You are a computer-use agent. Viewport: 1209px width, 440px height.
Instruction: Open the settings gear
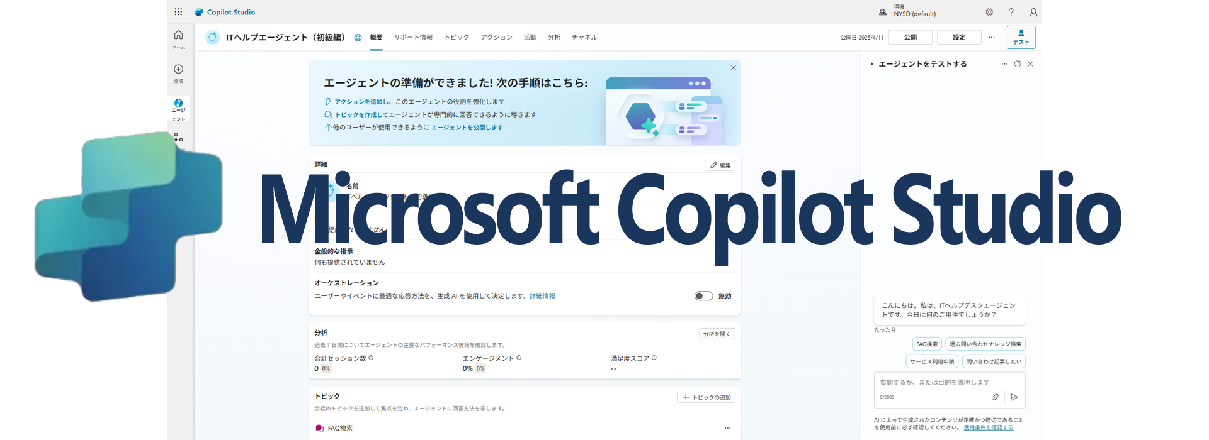pos(989,12)
